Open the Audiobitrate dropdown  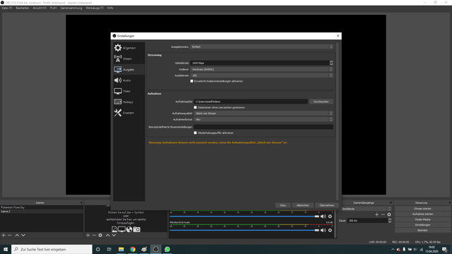coord(261,75)
